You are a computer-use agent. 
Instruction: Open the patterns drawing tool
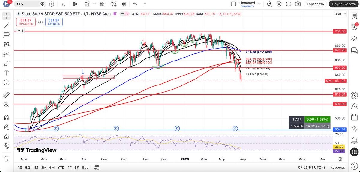point(6,45)
